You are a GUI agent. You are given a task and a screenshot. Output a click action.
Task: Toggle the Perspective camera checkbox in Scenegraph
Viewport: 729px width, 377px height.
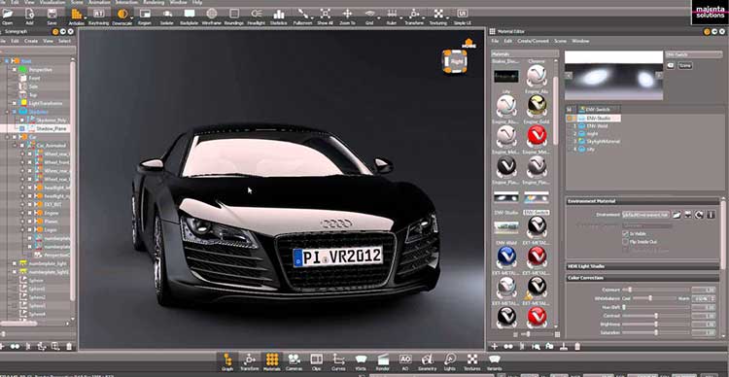coord(15,70)
